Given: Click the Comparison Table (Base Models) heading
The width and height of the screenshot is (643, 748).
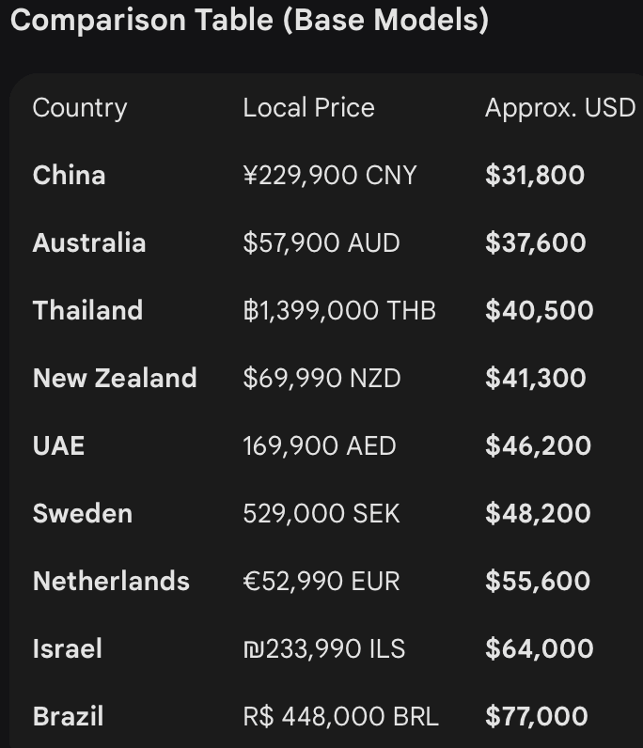Looking at the screenshot, I should 249,20.
